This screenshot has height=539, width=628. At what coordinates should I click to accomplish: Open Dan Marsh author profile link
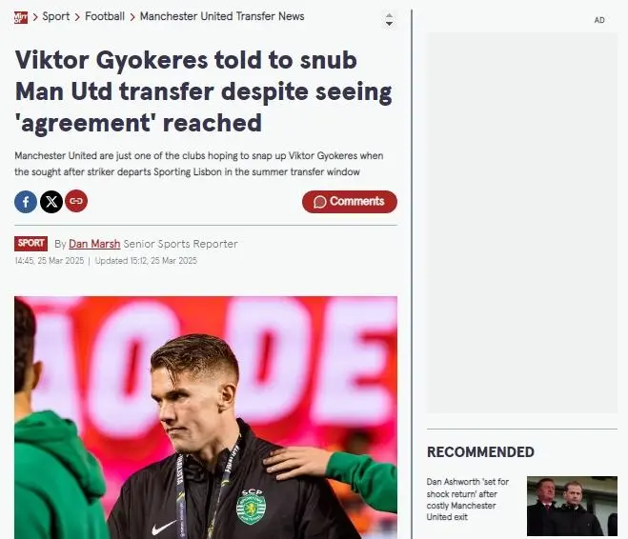click(94, 244)
